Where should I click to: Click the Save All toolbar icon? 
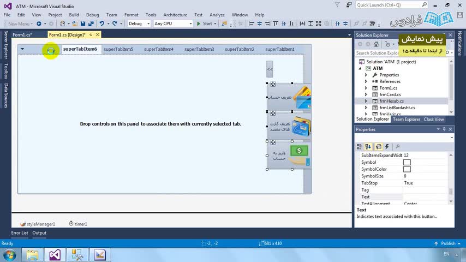(x=91, y=23)
